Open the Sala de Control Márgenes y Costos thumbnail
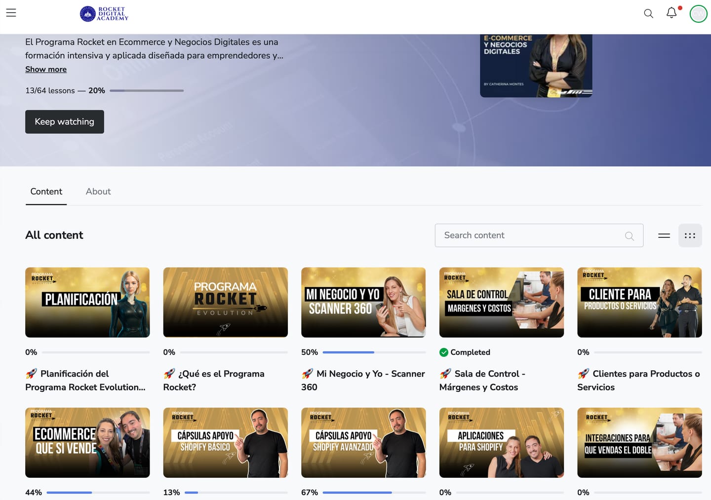711x500 pixels. pyautogui.click(x=502, y=303)
